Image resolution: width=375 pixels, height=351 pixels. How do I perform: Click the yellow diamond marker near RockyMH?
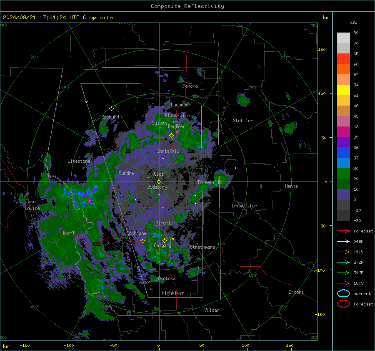[x=111, y=109]
